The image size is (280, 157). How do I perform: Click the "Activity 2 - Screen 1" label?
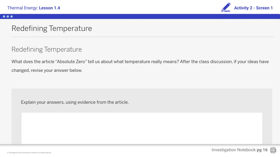point(253,8)
